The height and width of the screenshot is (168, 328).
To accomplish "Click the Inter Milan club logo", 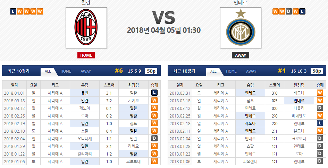I will coord(241,28).
